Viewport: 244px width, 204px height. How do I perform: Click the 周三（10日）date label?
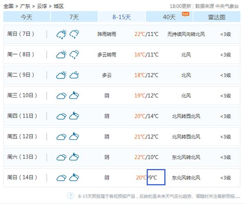coord(22,95)
